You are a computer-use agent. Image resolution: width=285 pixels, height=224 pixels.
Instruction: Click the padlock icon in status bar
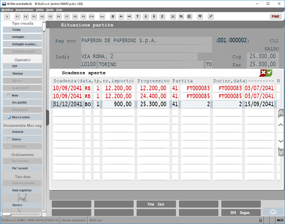260,220
